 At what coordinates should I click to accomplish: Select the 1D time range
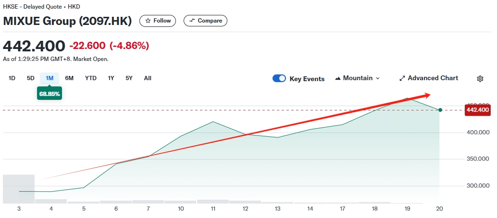pos(12,78)
